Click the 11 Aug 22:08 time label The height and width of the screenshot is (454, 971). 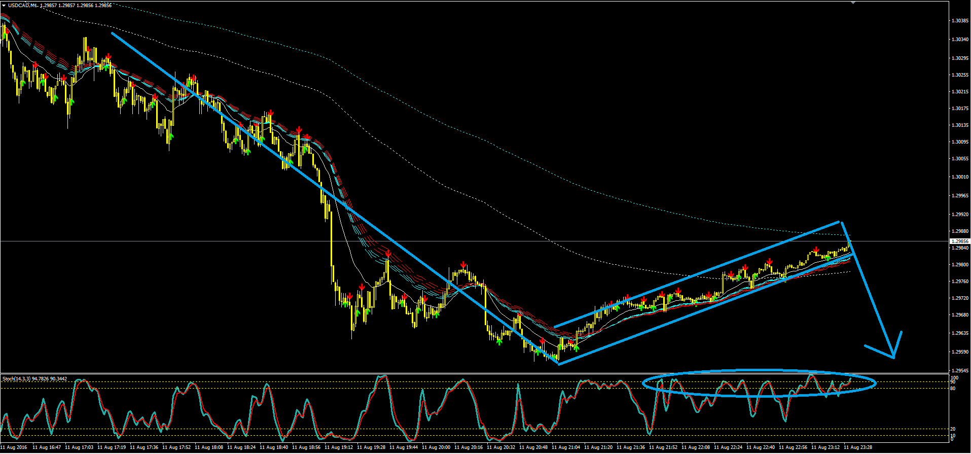point(696,447)
